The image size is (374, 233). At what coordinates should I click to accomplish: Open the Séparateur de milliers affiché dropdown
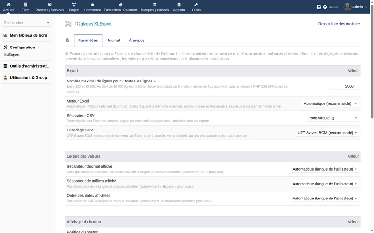point(324,184)
